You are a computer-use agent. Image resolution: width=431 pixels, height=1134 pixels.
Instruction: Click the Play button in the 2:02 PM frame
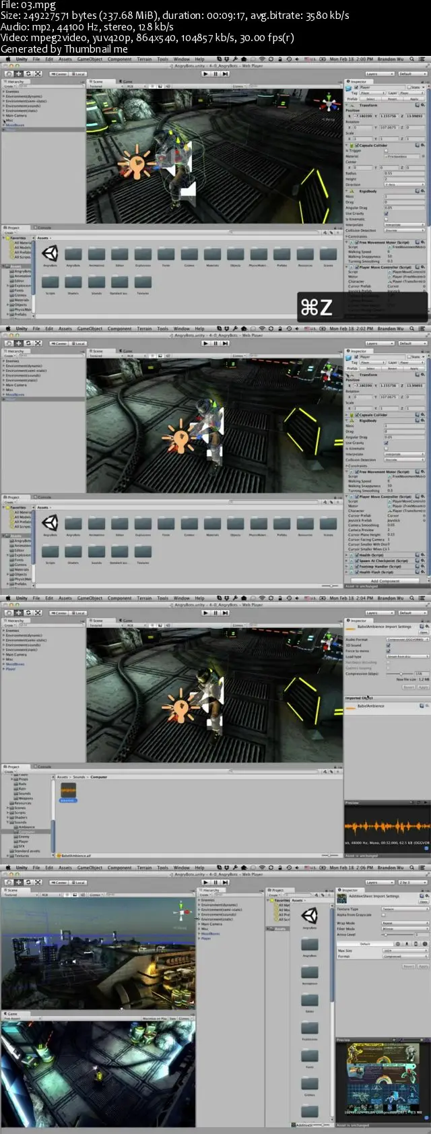point(206,343)
